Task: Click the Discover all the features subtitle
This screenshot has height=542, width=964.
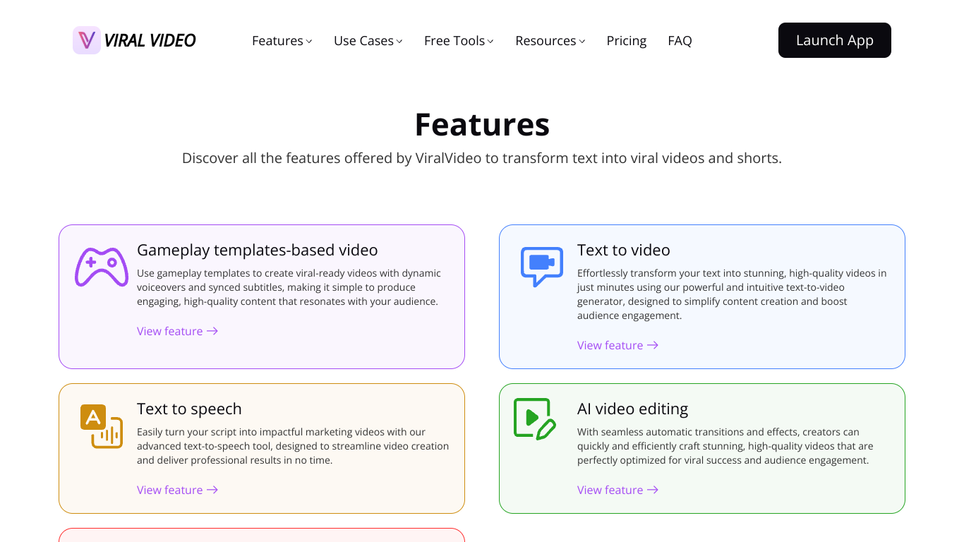Action: click(x=482, y=158)
